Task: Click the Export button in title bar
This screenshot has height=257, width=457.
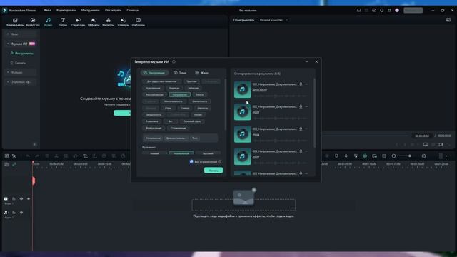Action: point(413,10)
